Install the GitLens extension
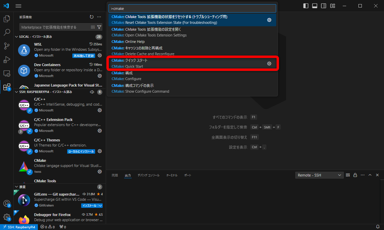Screen dimensions: 384x230 (x=89, y=206)
